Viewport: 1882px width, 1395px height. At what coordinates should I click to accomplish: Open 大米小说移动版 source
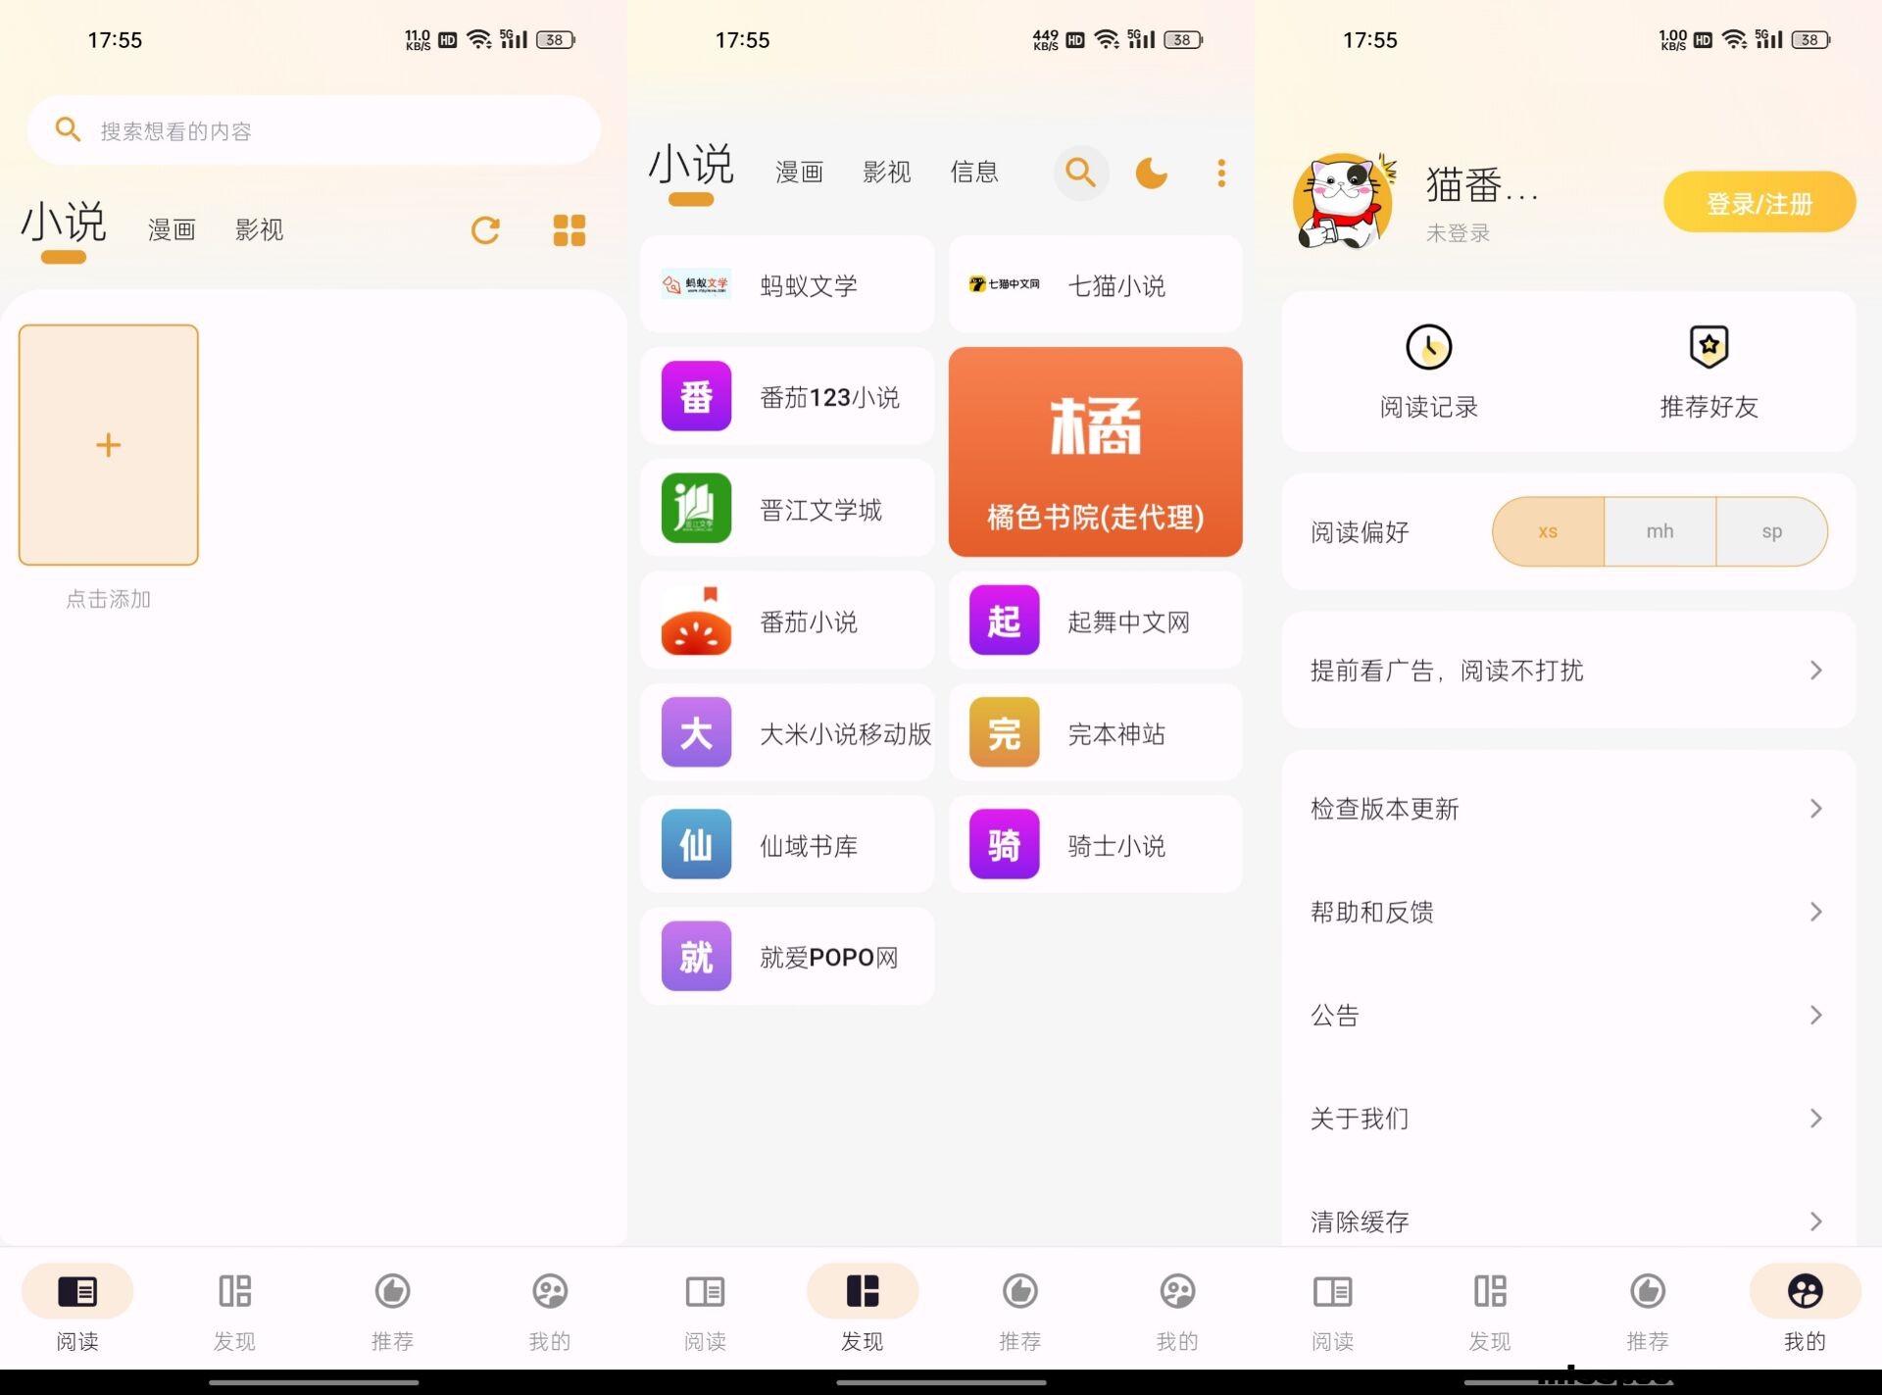tap(787, 732)
